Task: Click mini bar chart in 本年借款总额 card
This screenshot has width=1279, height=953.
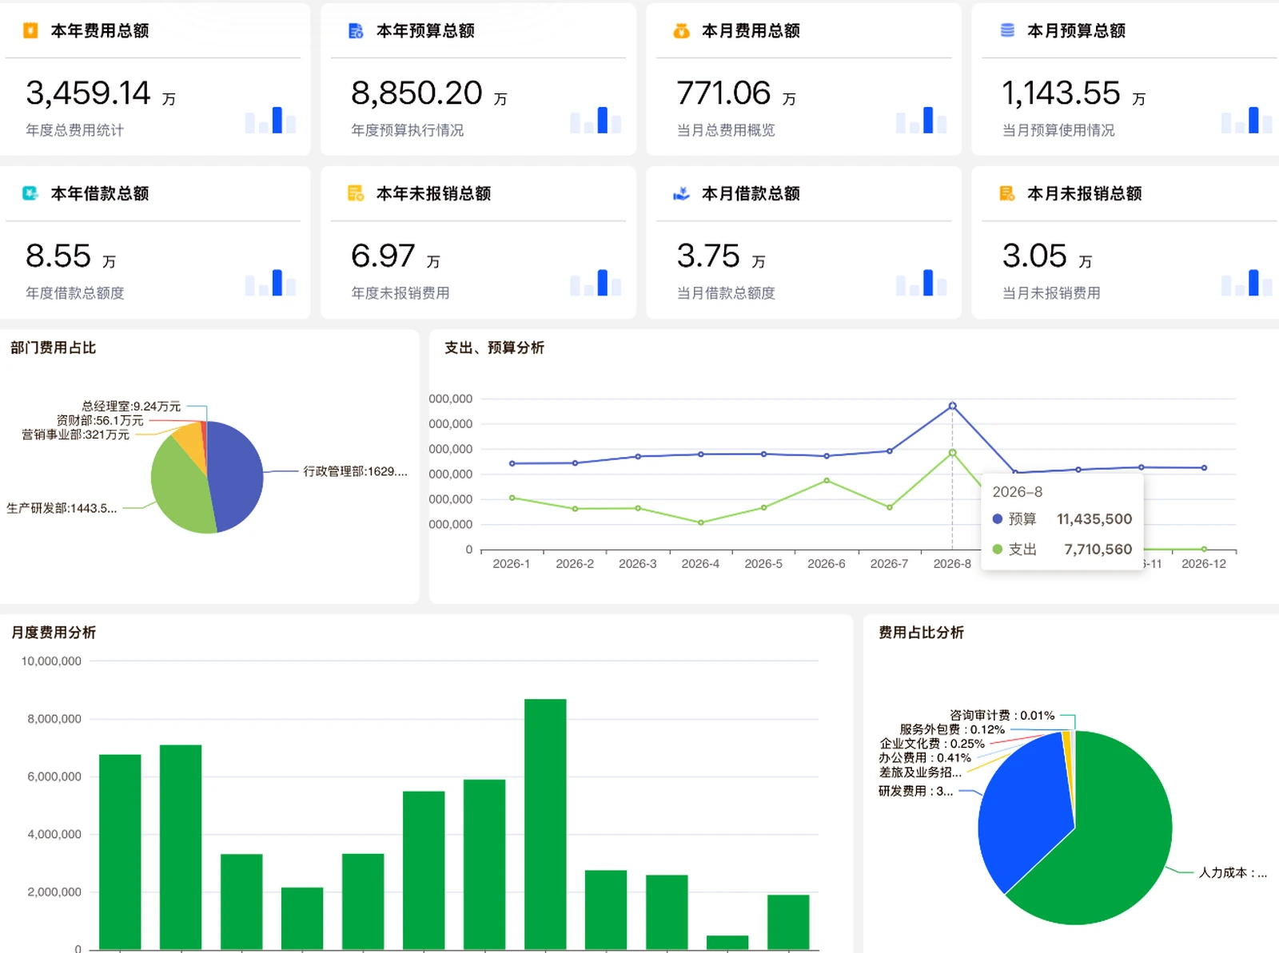Action: tap(270, 283)
